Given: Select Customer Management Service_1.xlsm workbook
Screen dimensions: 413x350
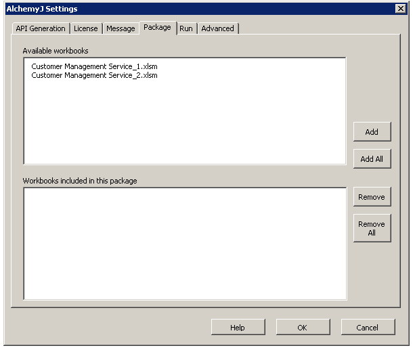Looking at the screenshot, I should [x=94, y=67].
